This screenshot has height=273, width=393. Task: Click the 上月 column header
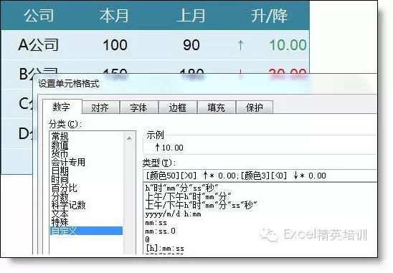click(191, 16)
